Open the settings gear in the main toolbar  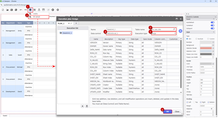(x=58, y=10)
